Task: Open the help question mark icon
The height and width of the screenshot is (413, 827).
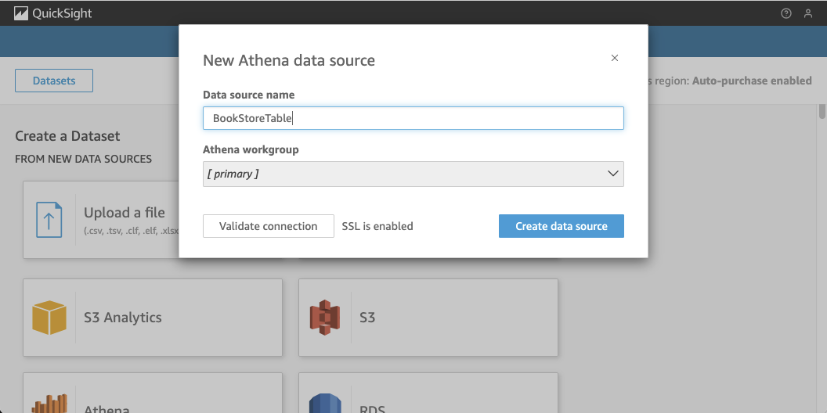Action: [x=785, y=14]
